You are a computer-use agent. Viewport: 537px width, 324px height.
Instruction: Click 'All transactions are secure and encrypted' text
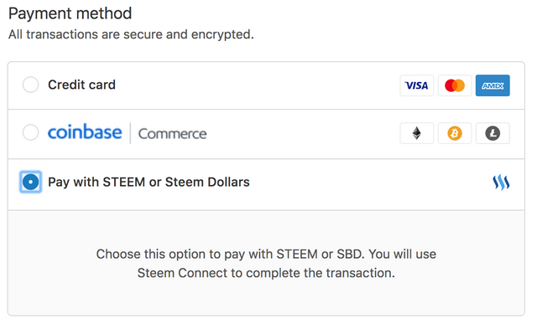click(x=131, y=34)
